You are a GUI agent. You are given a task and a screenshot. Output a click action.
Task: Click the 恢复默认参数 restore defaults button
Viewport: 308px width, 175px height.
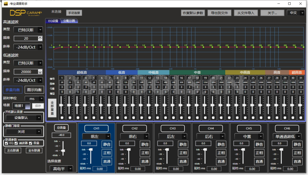[193, 13]
